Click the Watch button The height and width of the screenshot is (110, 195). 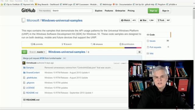point(126,20)
